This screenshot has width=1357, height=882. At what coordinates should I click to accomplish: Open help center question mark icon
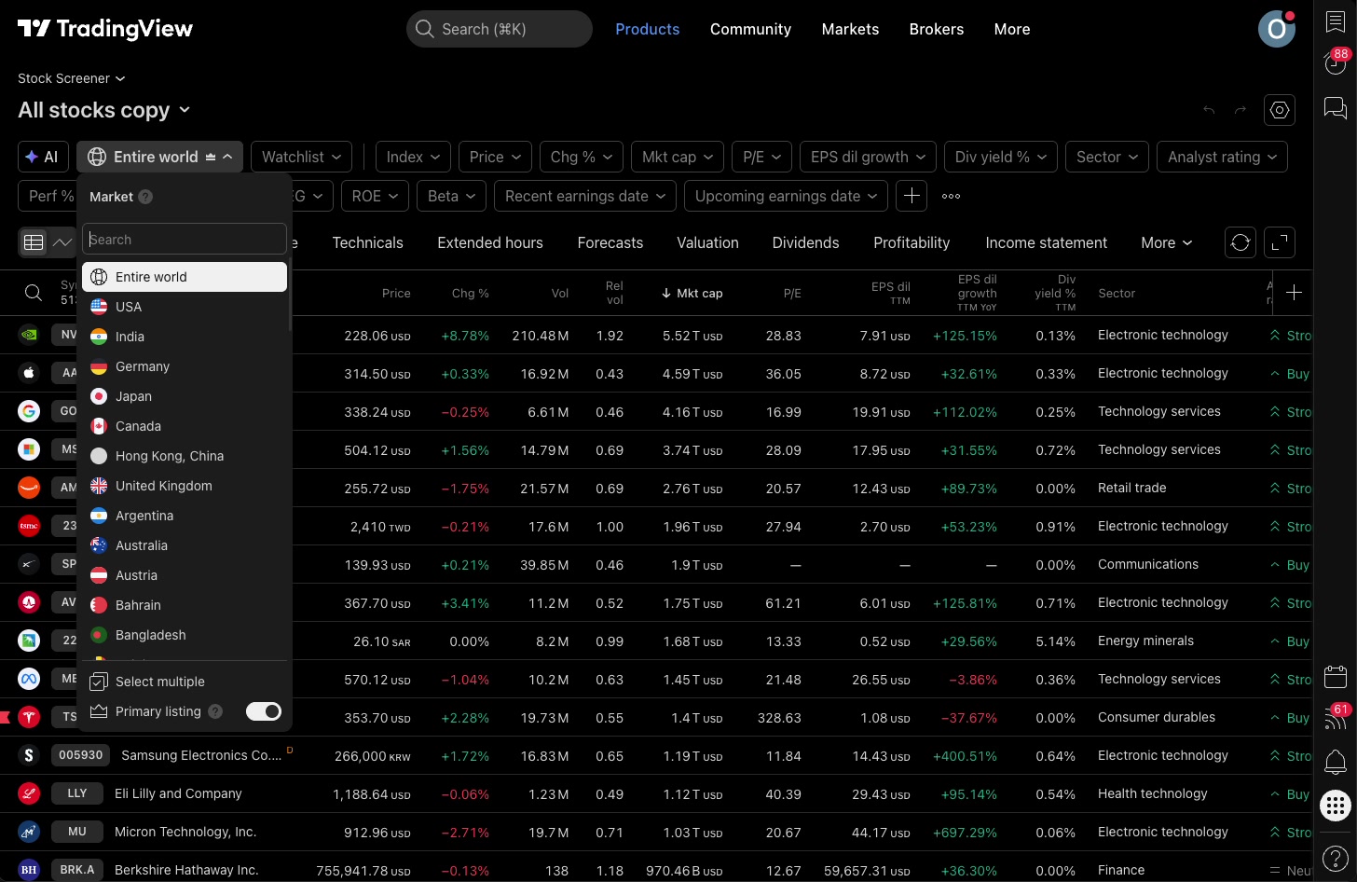[x=1336, y=858]
